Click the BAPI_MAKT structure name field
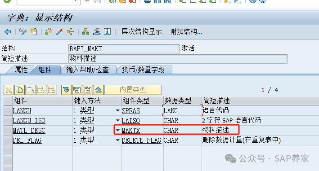The image size is (319, 171). 124,48
